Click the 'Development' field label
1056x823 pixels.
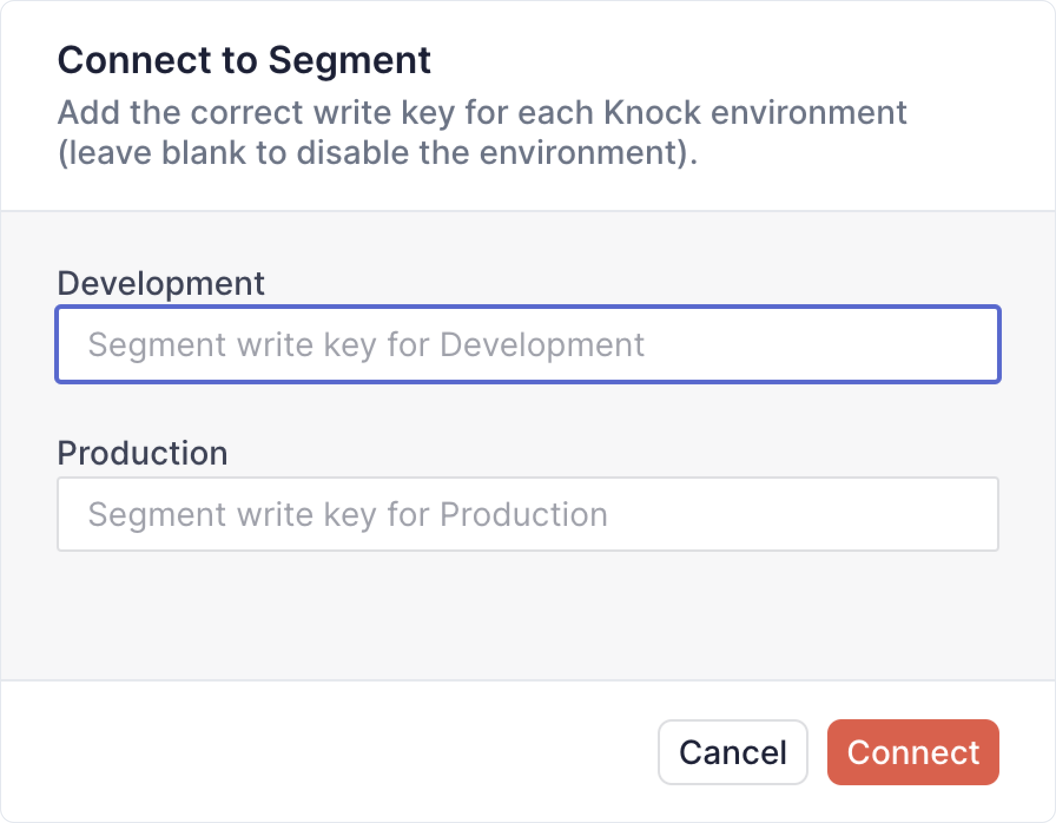pos(161,283)
